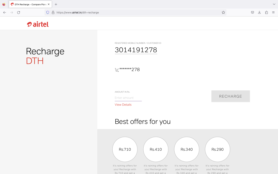Close the DTH Recharge tab

[49, 4]
